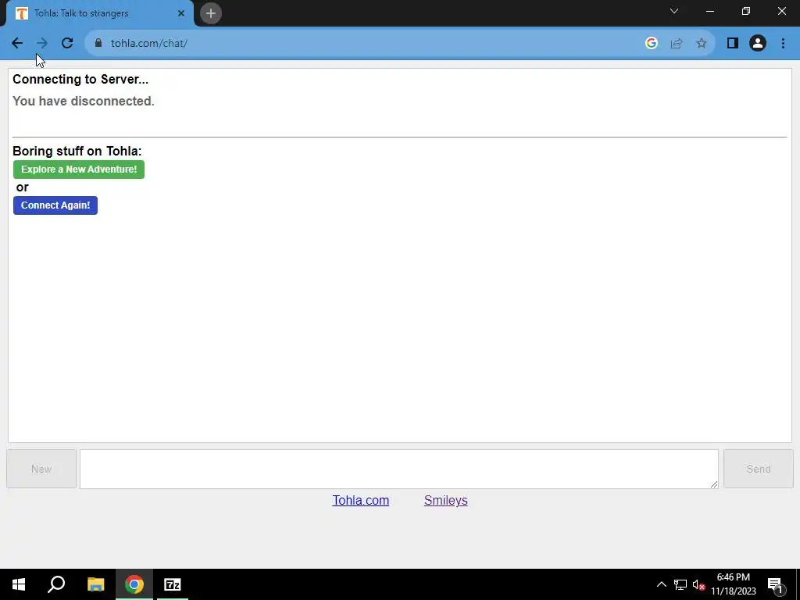Click the Connect Again! button
This screenshot has width=800, height=600.
point(55,205)
